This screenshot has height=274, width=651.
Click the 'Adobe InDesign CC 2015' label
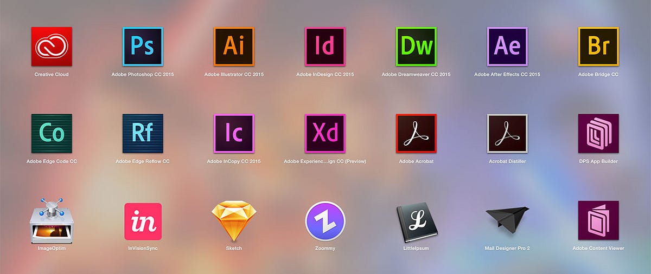pyautogui.click(x=325, y=74)
